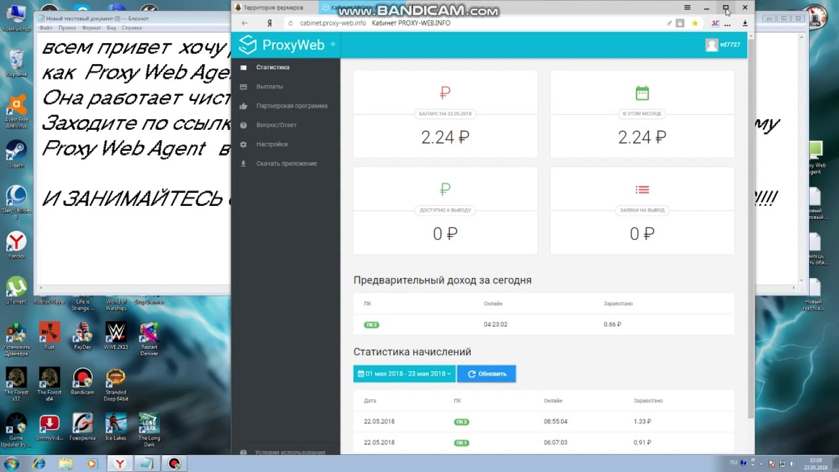Viewport: 839px width, 472px height.
Task: Click the red ruble balance icon
Action: point(445,93)
